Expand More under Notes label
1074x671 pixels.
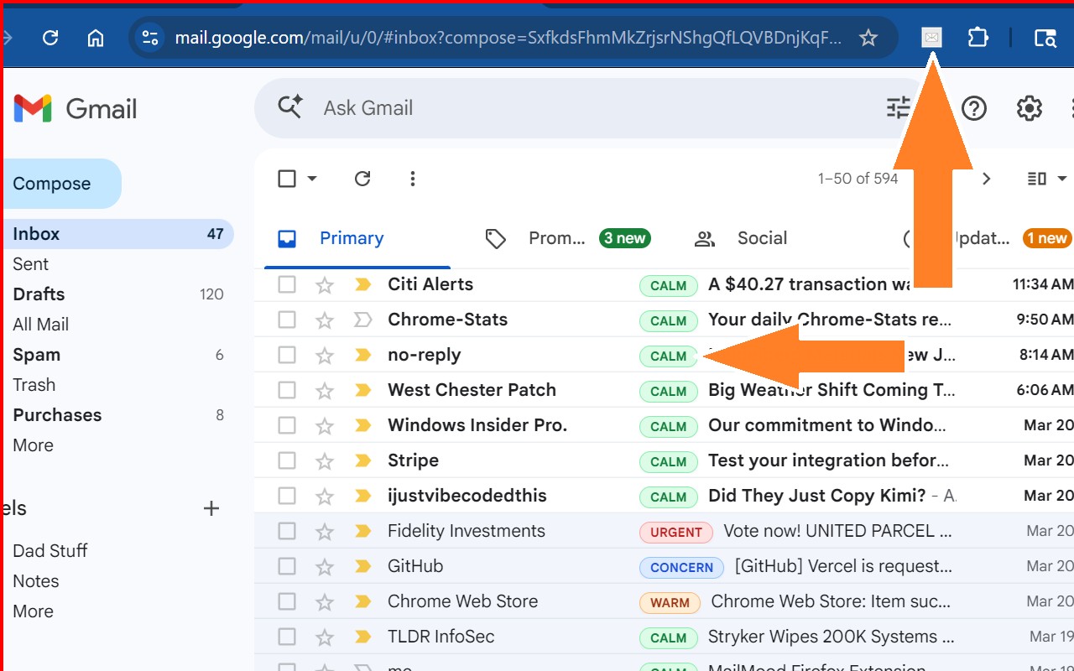(33, 611)
